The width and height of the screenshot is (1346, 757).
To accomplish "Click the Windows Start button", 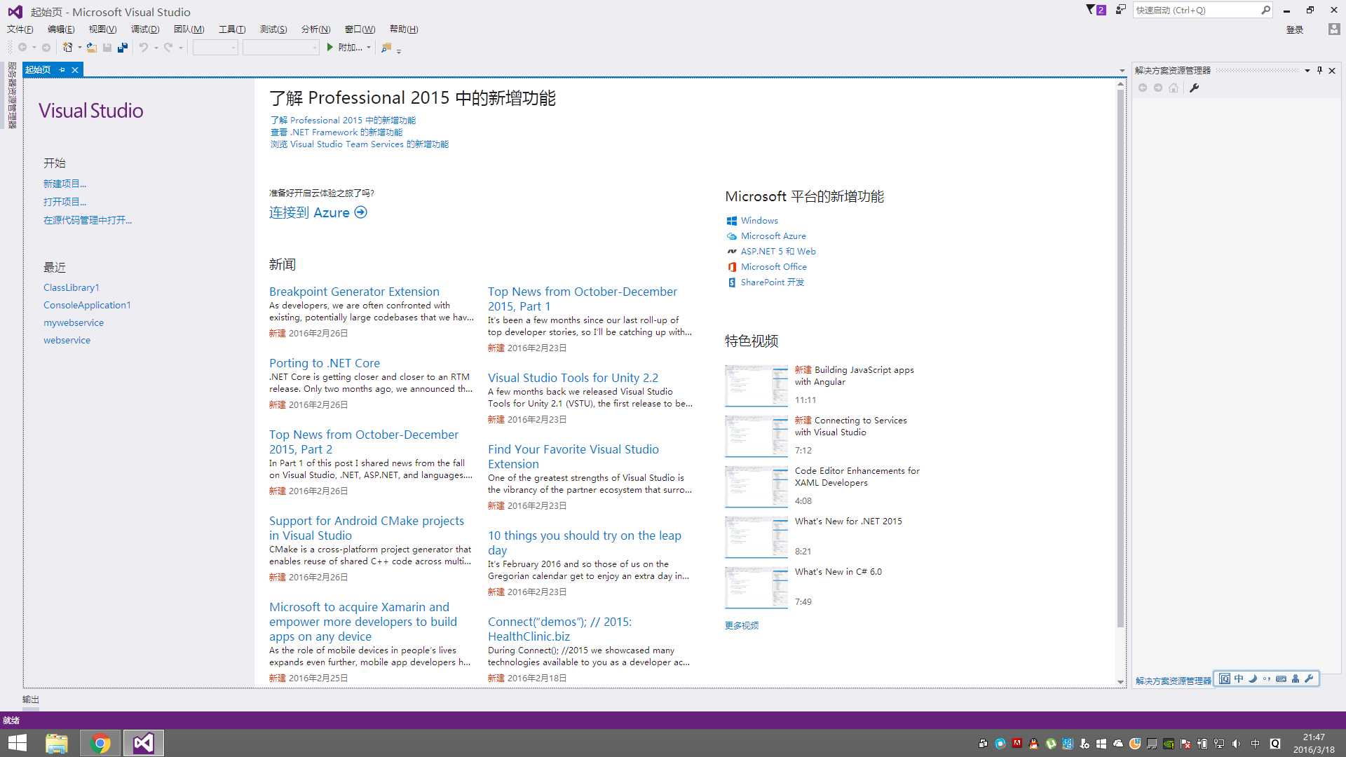I will pos(17,743).
